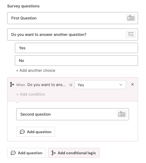Edit the First Question text field

coord(73,18)
